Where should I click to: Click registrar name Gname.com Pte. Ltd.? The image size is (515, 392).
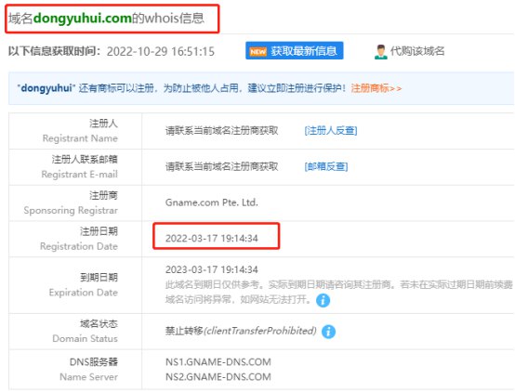tap(212, 203)
